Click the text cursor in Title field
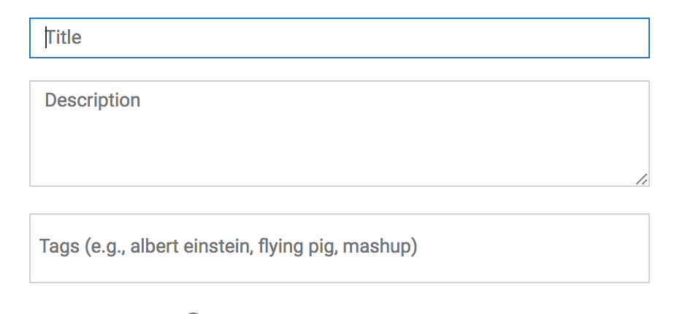Image resolution: width=685 pixels, height=314 pixels. pos(46,37)
